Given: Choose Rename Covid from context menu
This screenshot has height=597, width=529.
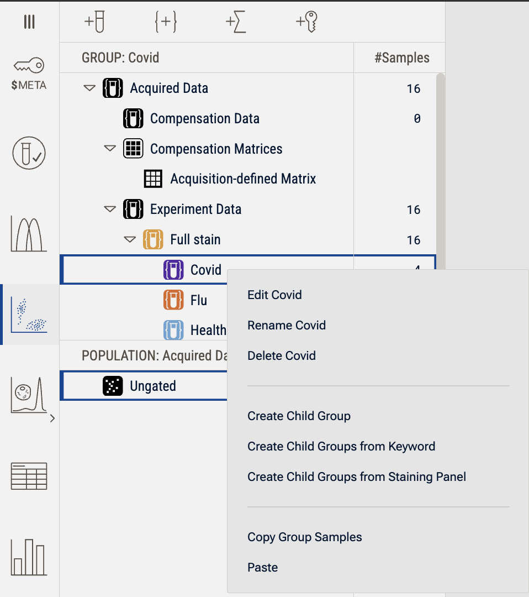Looking at the screenshot, I should 286,325.
